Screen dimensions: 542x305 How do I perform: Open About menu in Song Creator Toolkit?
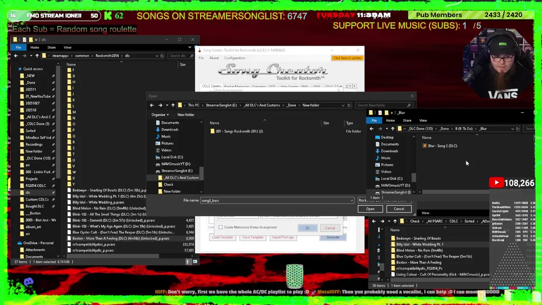pyautogui.click(x=214, y=58)
